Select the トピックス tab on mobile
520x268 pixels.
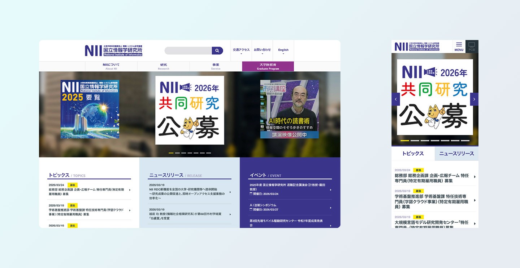click(x=413, y=153)
